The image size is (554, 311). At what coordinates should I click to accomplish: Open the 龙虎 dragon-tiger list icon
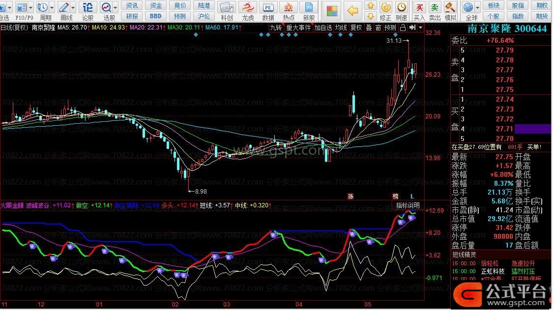point(248,8)
